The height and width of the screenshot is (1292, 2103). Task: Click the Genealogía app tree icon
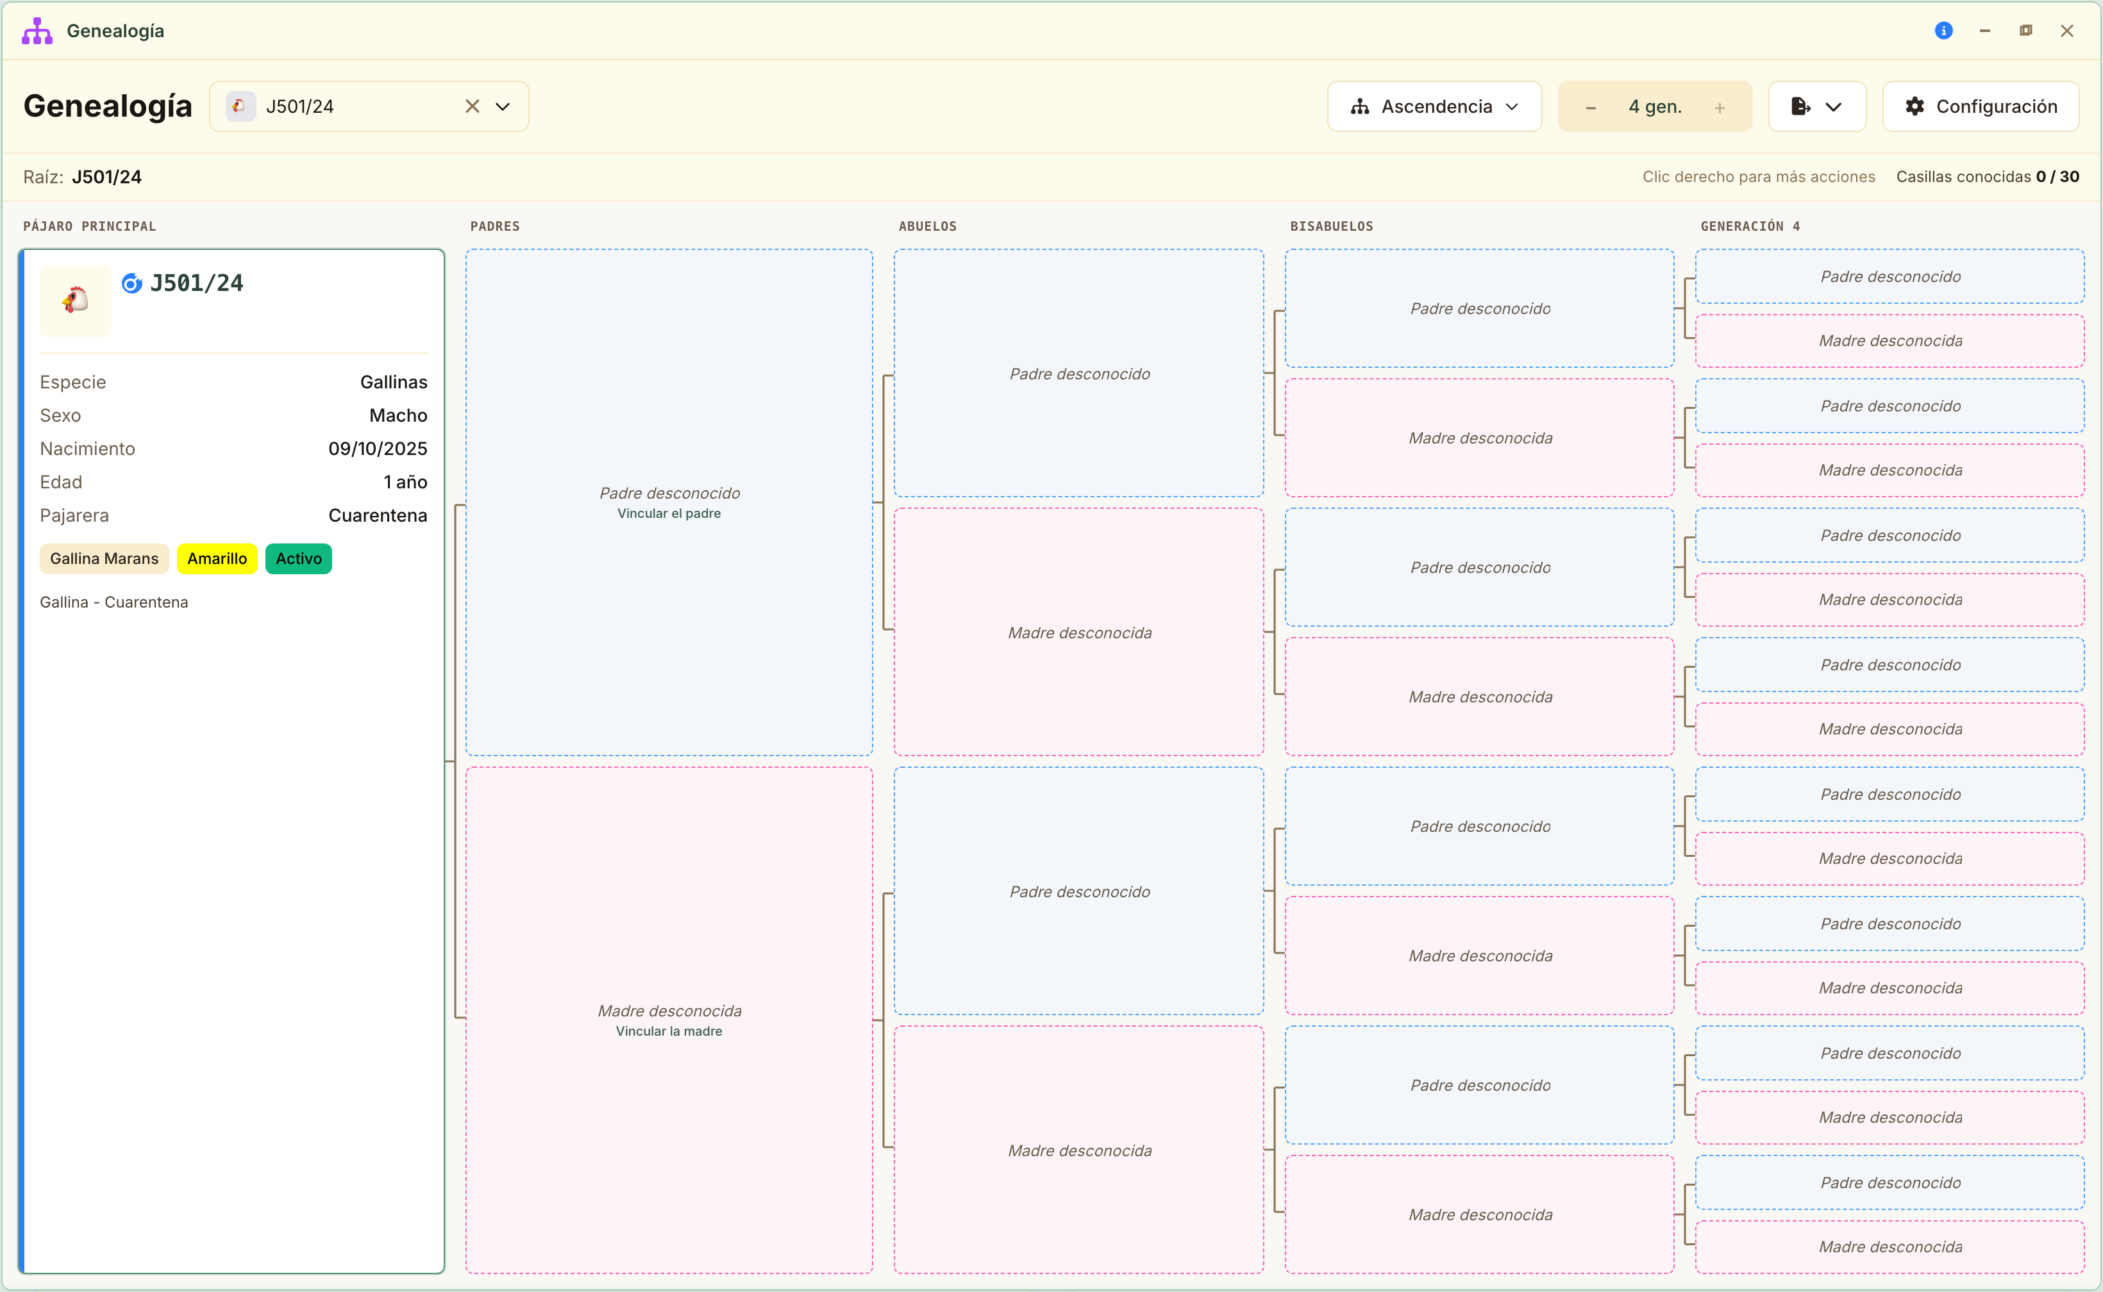point(37,31)
